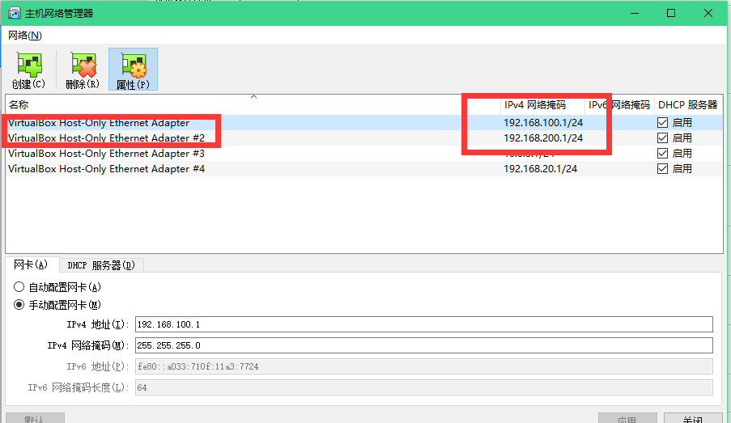
Task: Click the 192.168.20.1/24 cell
Action: 540,169
